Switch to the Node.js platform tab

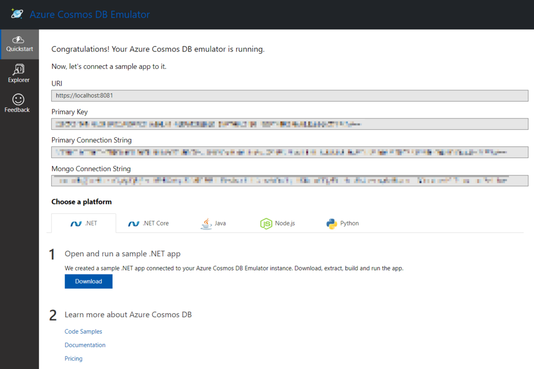pyautogui.click(x=277, y=223)
